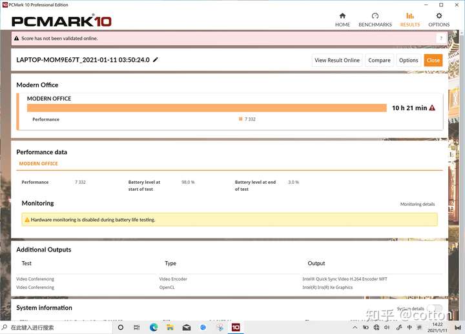Image resolution: width=465 pixels, height=334 pixels.
Task: Click the pinwheel app icon in taskbar
Action: (220, 327)
